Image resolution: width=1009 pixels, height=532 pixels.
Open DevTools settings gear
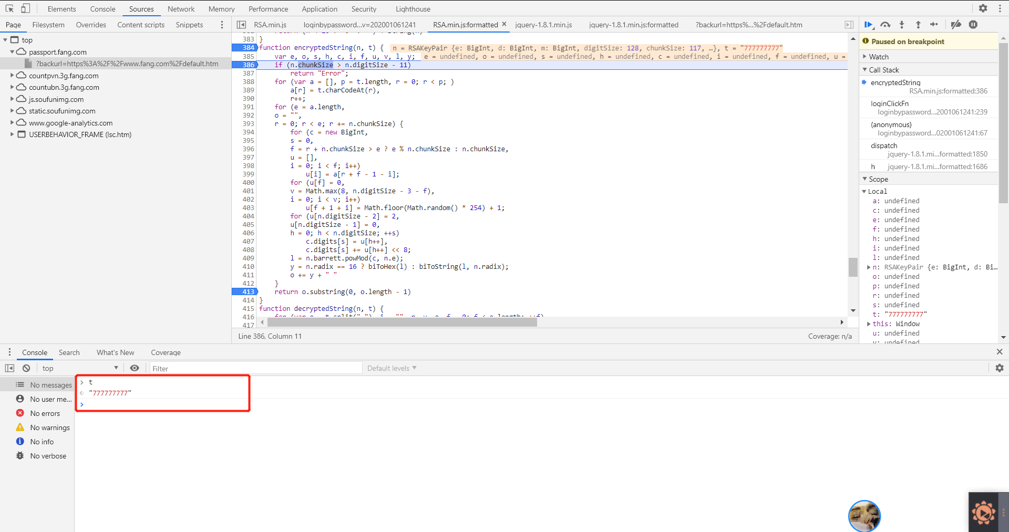[x=983, y=8]
